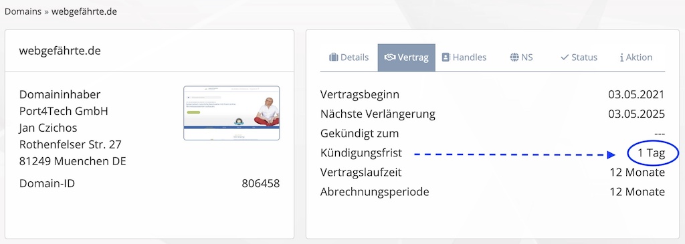Click the Domain-ID label
Image resolution: width=685 pixels, height=244 pixels.
(x=47, y=183)
